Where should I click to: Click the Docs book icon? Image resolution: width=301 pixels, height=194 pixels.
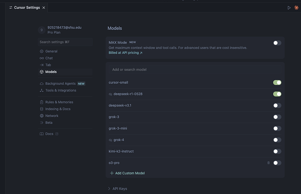(41, 134)
